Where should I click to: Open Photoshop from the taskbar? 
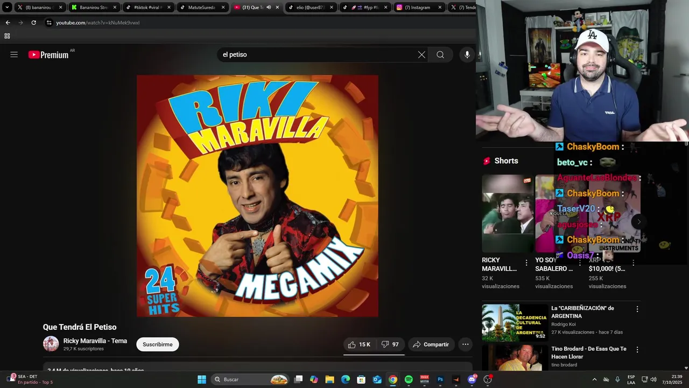[x=440, y=379]
